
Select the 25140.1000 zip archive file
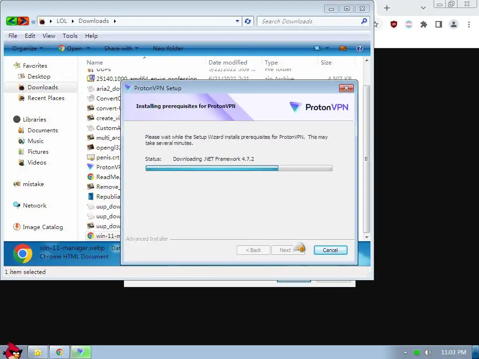142,79
